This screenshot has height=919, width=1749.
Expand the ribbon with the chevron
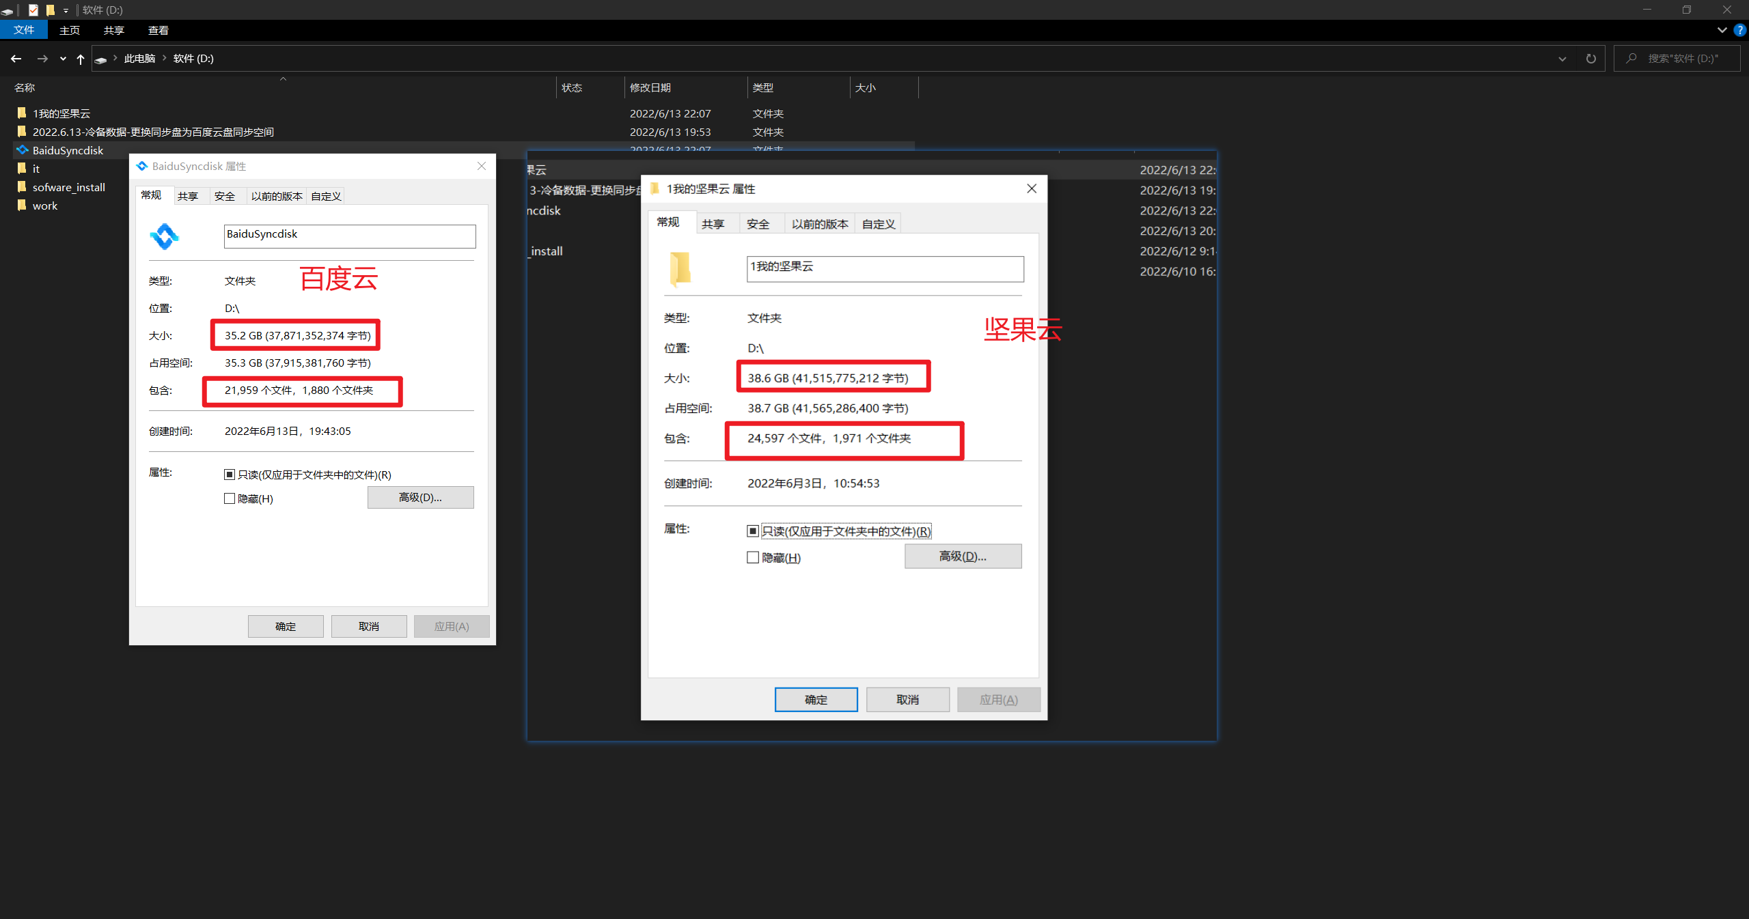pos(1722,30)
